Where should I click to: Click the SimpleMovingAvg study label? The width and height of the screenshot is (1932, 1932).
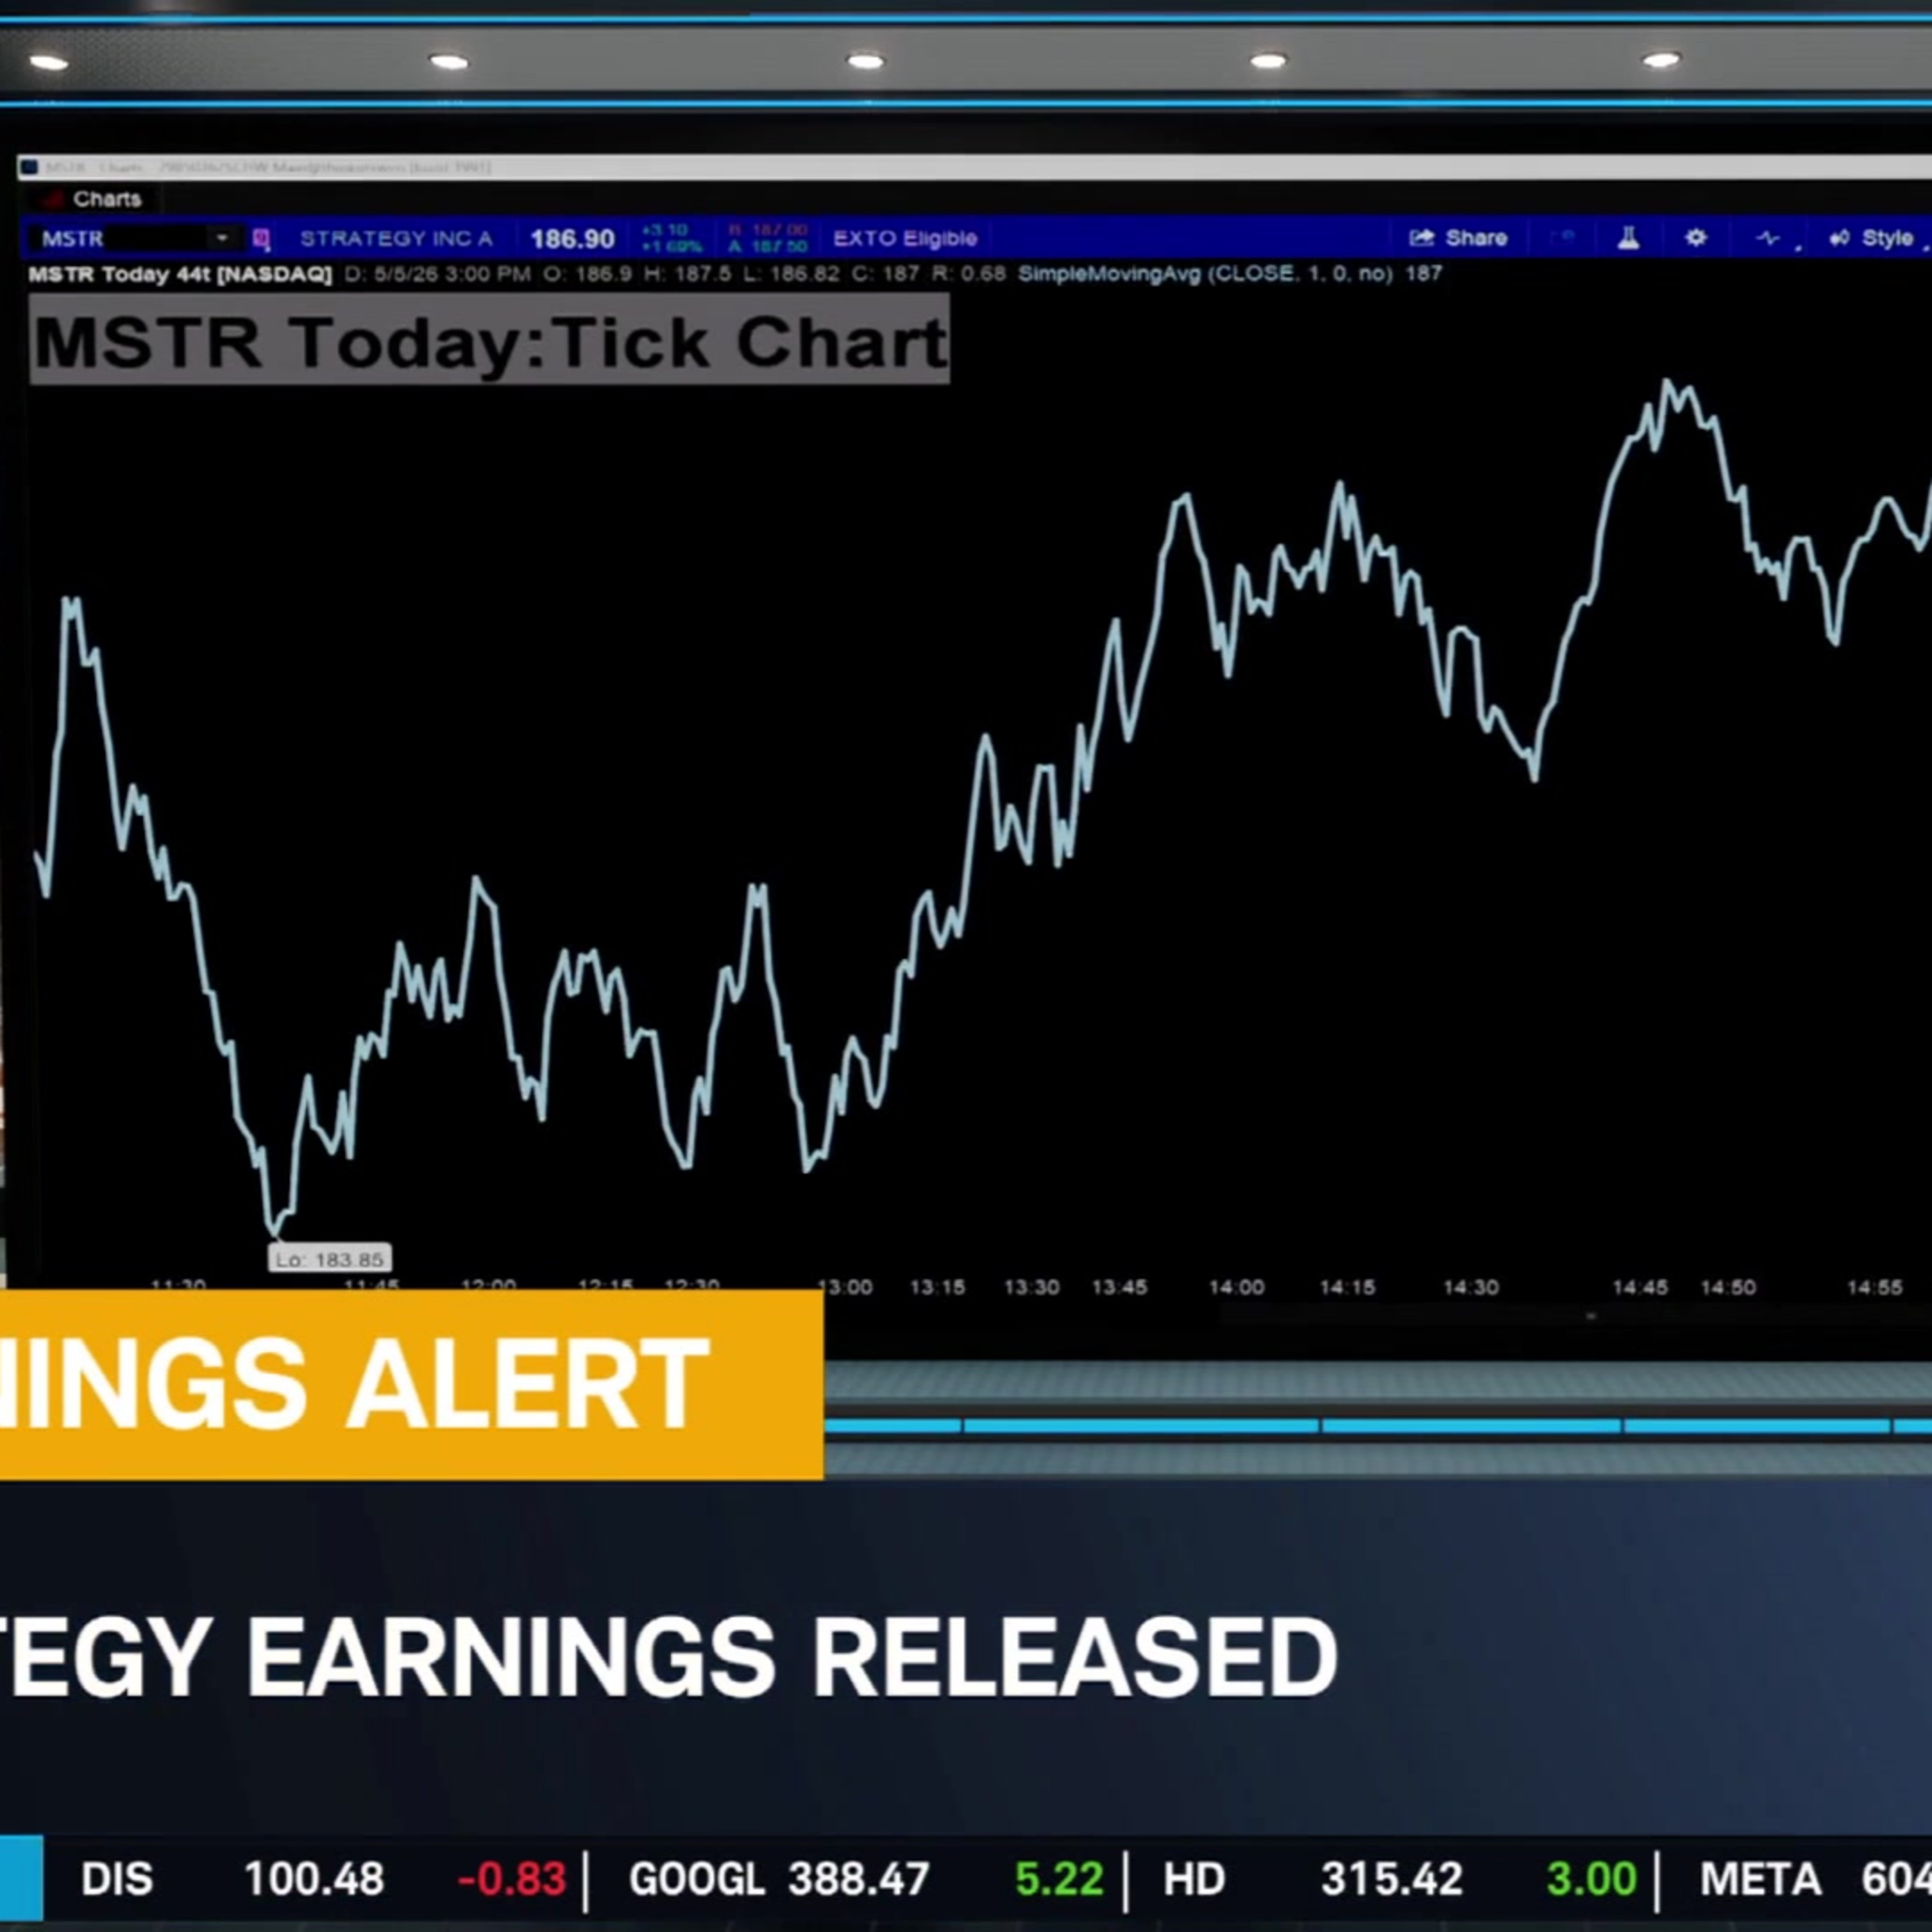pyautogui.click(x=1230, y=273)
